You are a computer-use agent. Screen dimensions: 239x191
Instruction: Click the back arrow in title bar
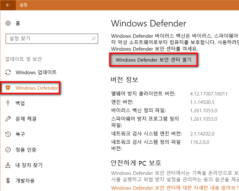tap(8, 5)
